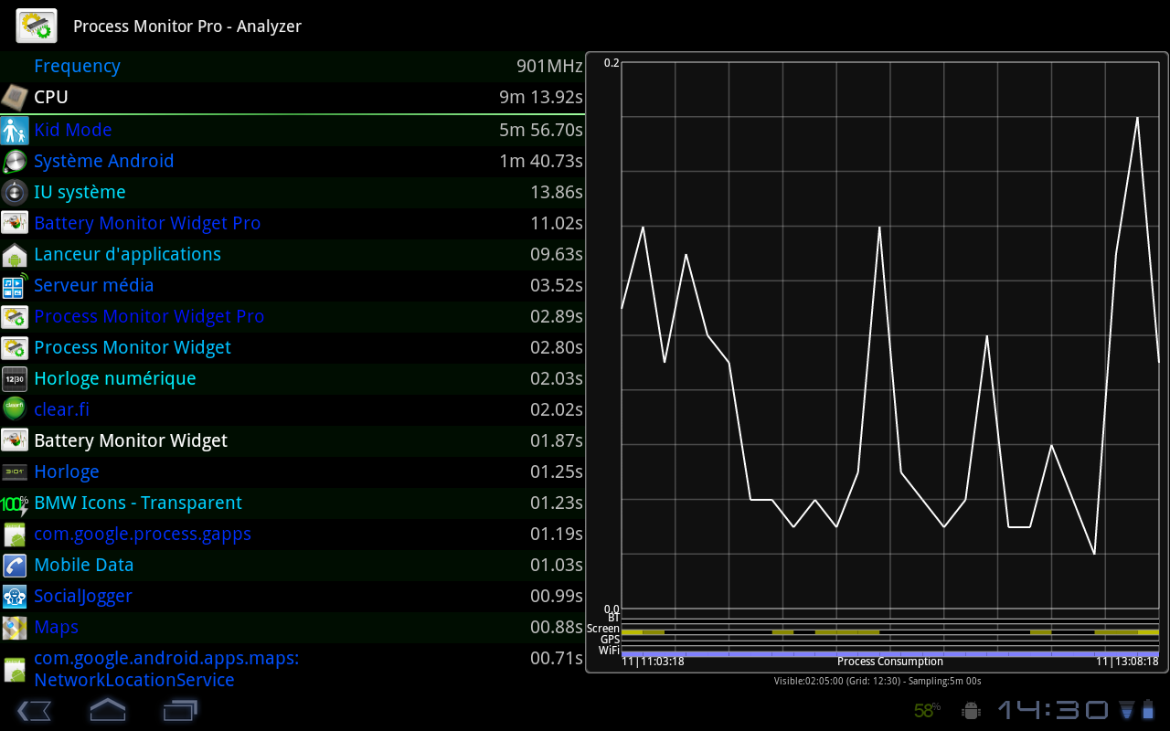1170x731 pixels.
Task: Click the Kid Mode app icon
Action: 15,130
